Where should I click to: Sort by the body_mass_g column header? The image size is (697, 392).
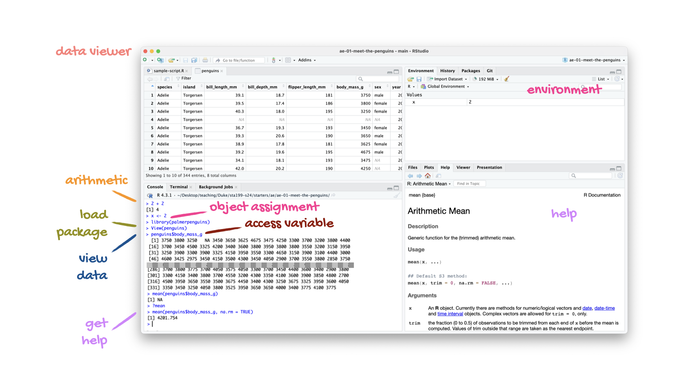(350, 87)
